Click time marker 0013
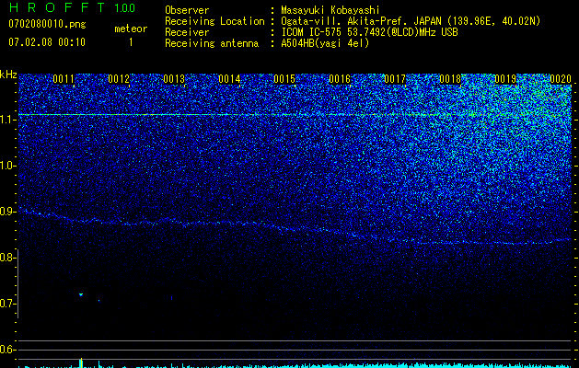579x368 pixels. 174,79
